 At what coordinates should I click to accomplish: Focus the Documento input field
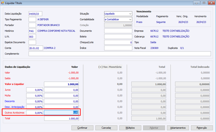point(118,31)
